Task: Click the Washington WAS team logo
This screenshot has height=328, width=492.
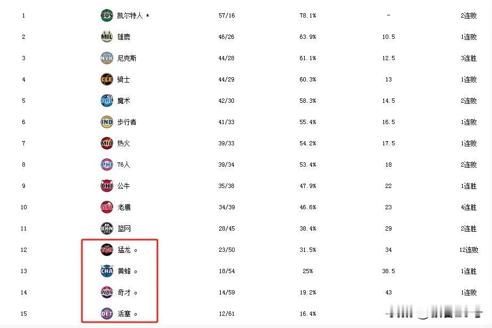Action: click(107, 292)
